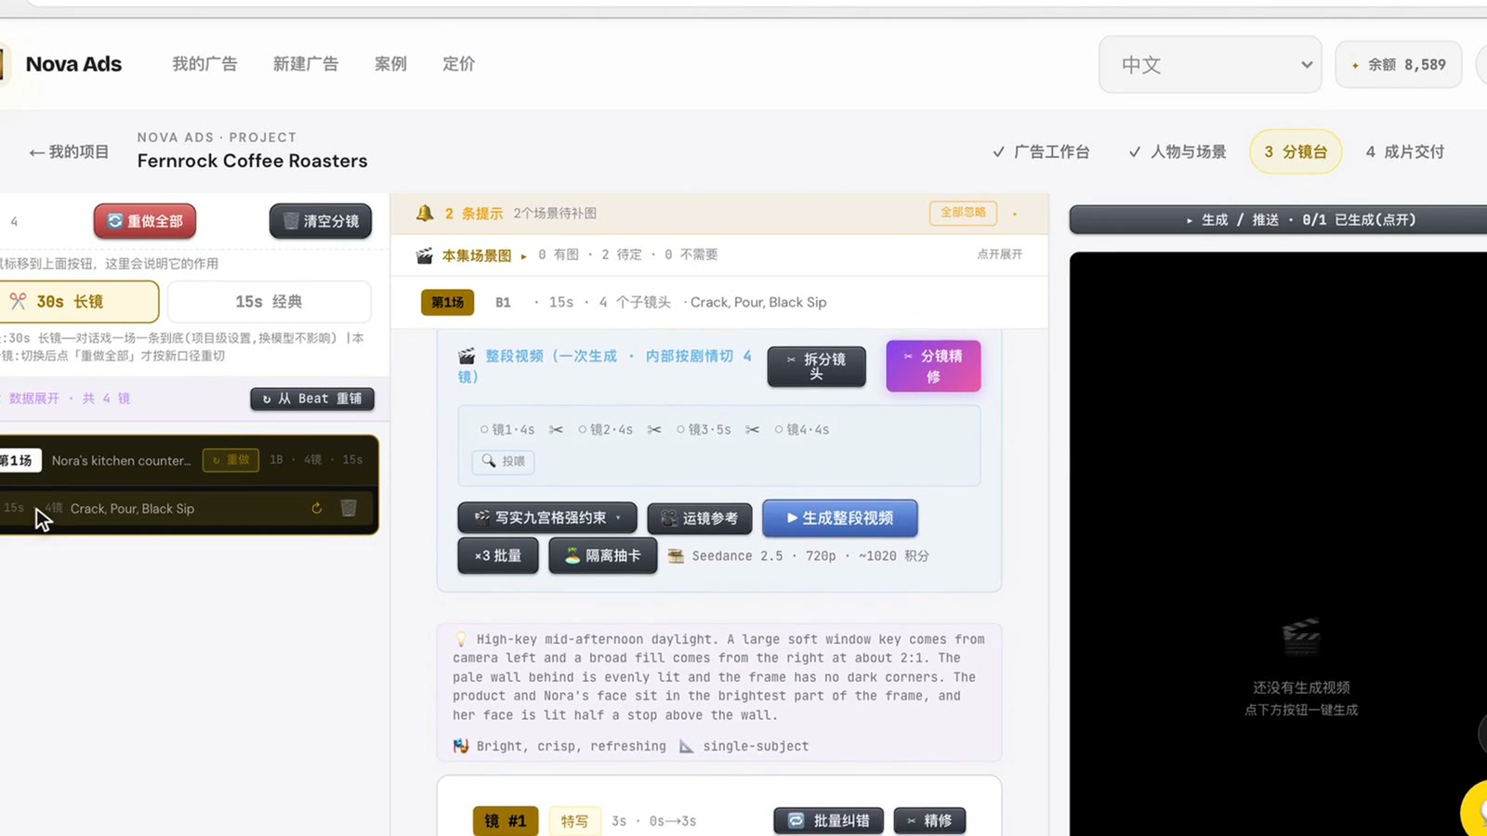
Task: Click the 拆分镜头 scissors button
Action: (816, 366)
